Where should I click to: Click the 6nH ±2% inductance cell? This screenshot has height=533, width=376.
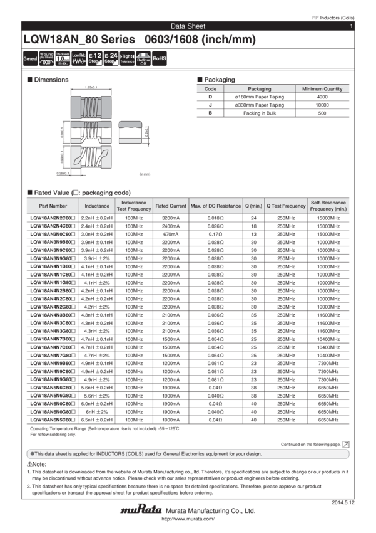pyautogui.click(x=97, y=412)
